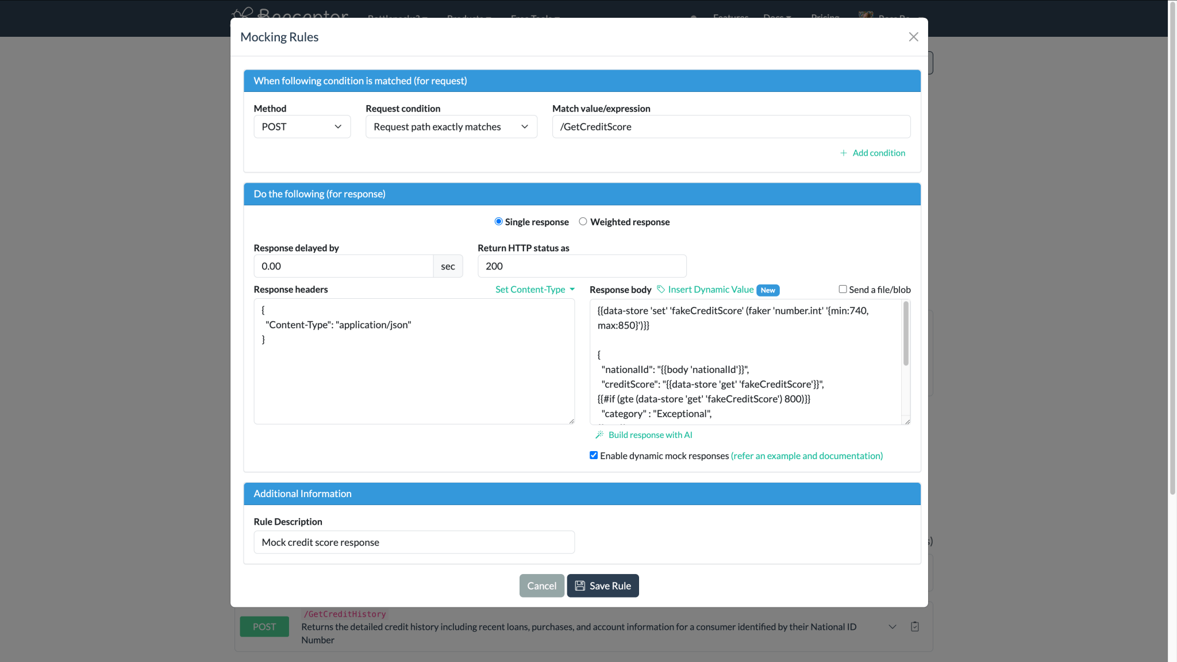Click the save disk icon on Save Rule
This screenshot has height=662, width=1177.
(x=580, y=585)
